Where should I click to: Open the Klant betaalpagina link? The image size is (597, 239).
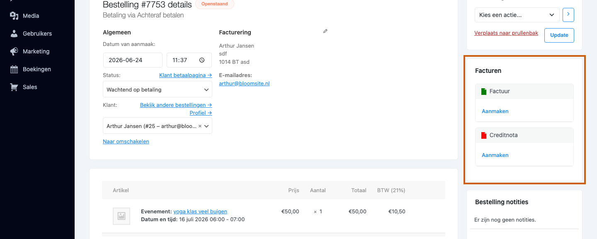pyautogui.click(x=186, y=75)
